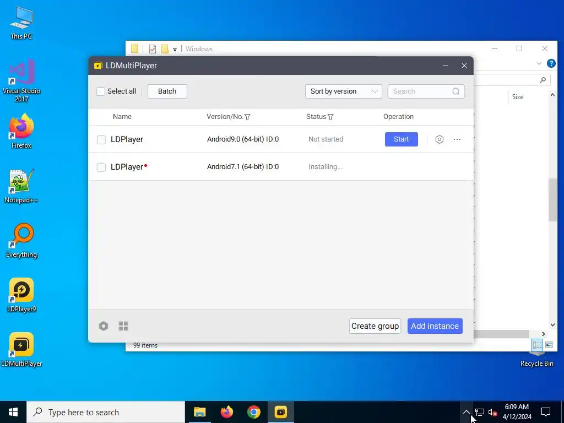Click Create group button
564x423 pixels.
(x=375, y=326)
